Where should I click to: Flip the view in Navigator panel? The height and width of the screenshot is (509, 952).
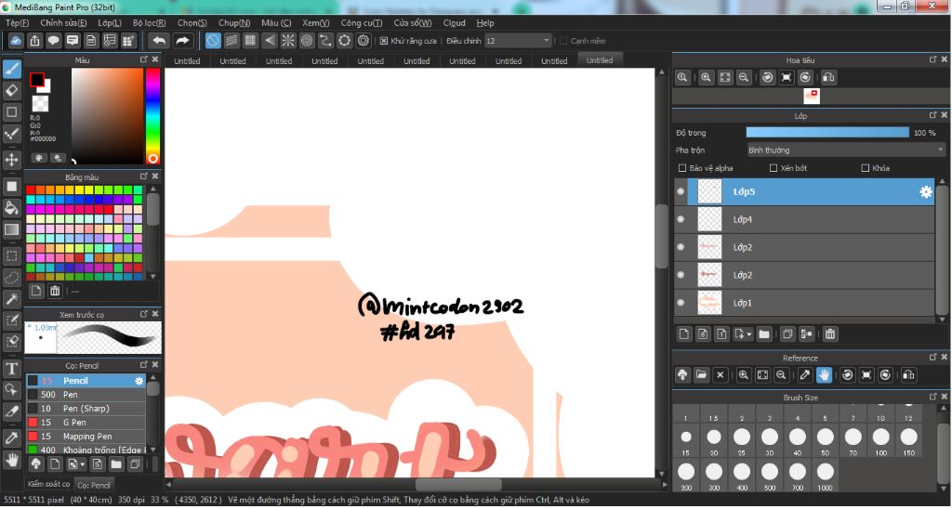point(828,78)
